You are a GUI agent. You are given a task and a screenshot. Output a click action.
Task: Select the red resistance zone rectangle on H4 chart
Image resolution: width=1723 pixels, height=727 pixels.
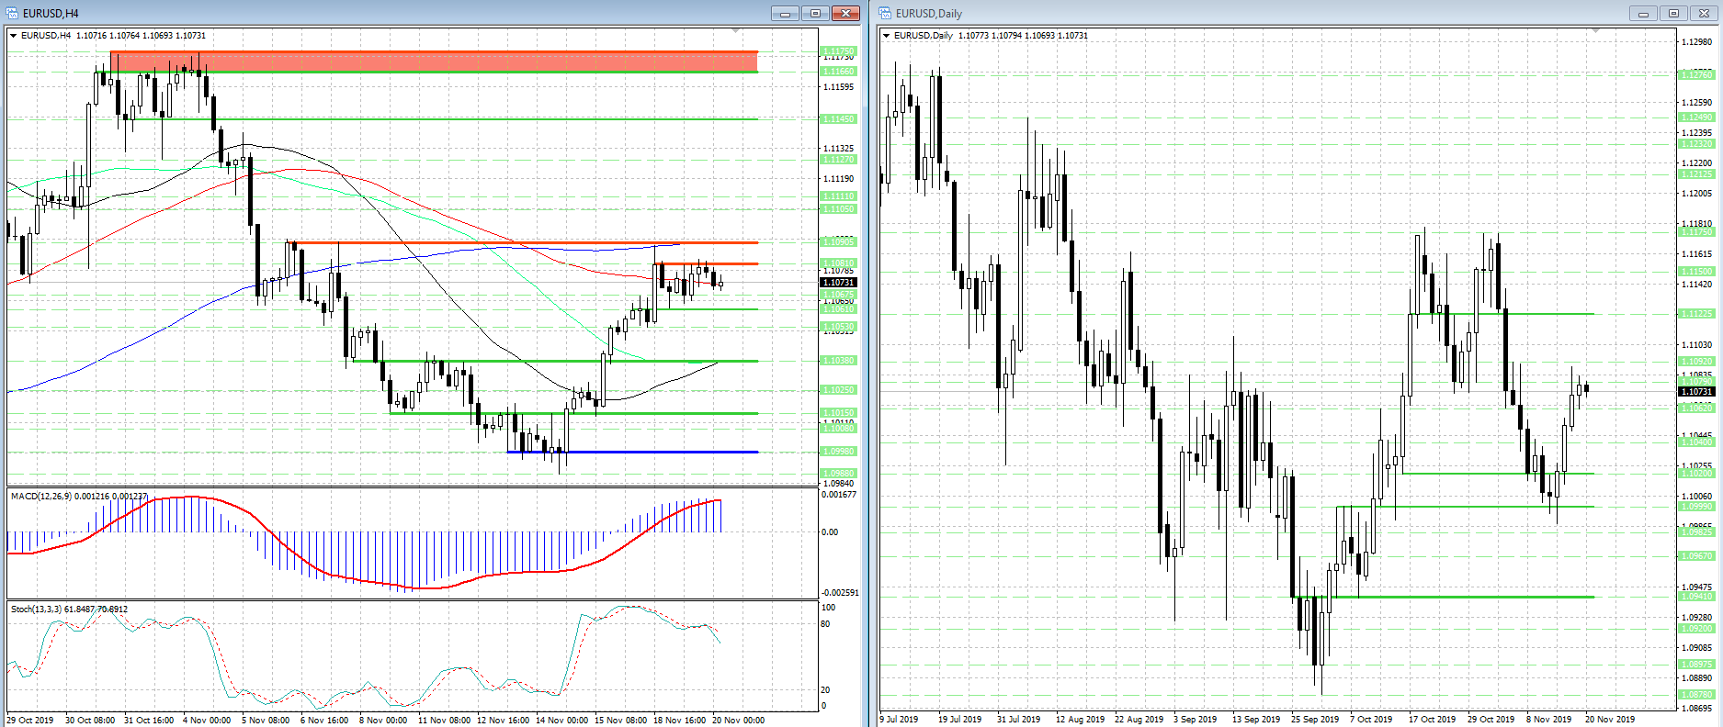(x=434, y=62)
